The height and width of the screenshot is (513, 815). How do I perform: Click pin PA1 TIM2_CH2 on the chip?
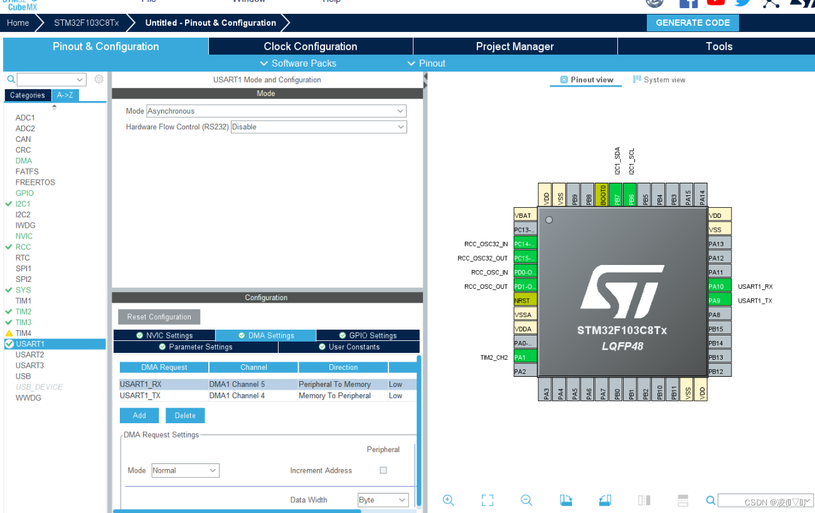pos(525,357)
